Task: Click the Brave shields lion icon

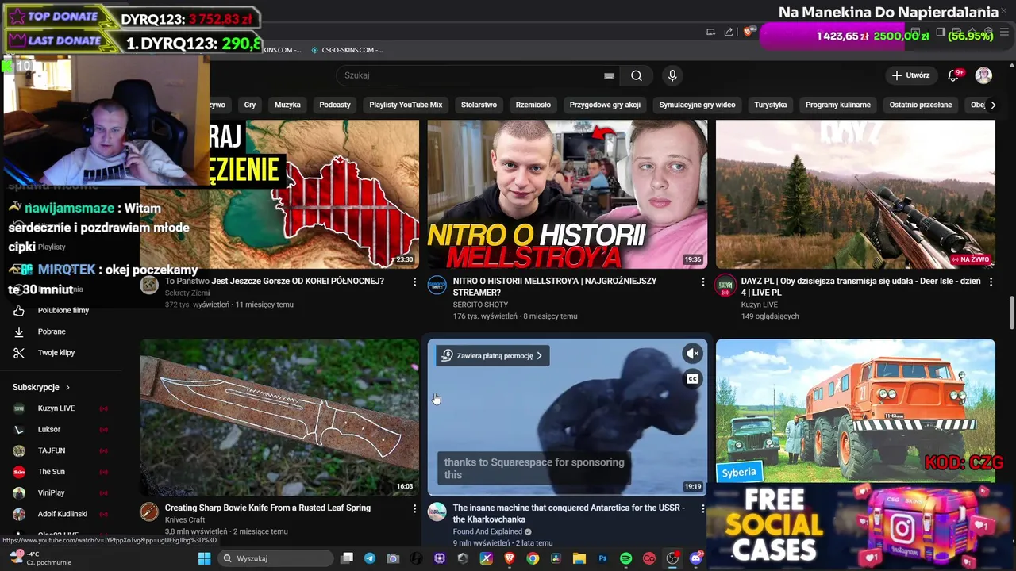Action: (748, 32)
